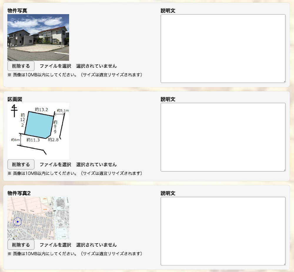The width and height of the screenshot is (294, 272).
Task: Click the 説明文 label in the 物件写真2 section
Action: point(168,193)
